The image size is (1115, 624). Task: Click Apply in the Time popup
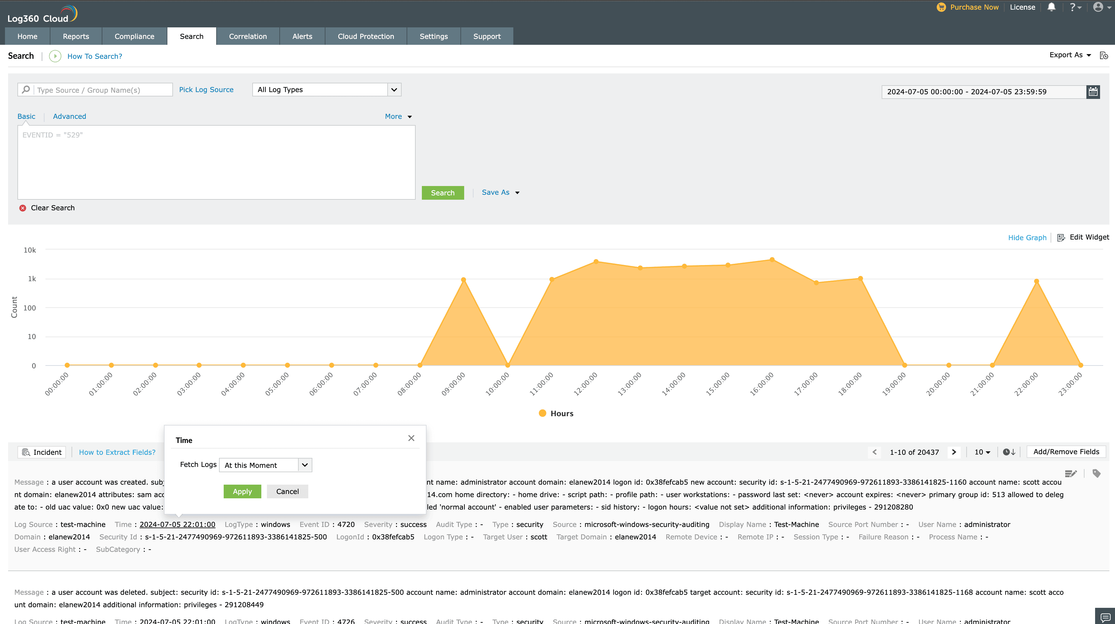coord(242,491)
